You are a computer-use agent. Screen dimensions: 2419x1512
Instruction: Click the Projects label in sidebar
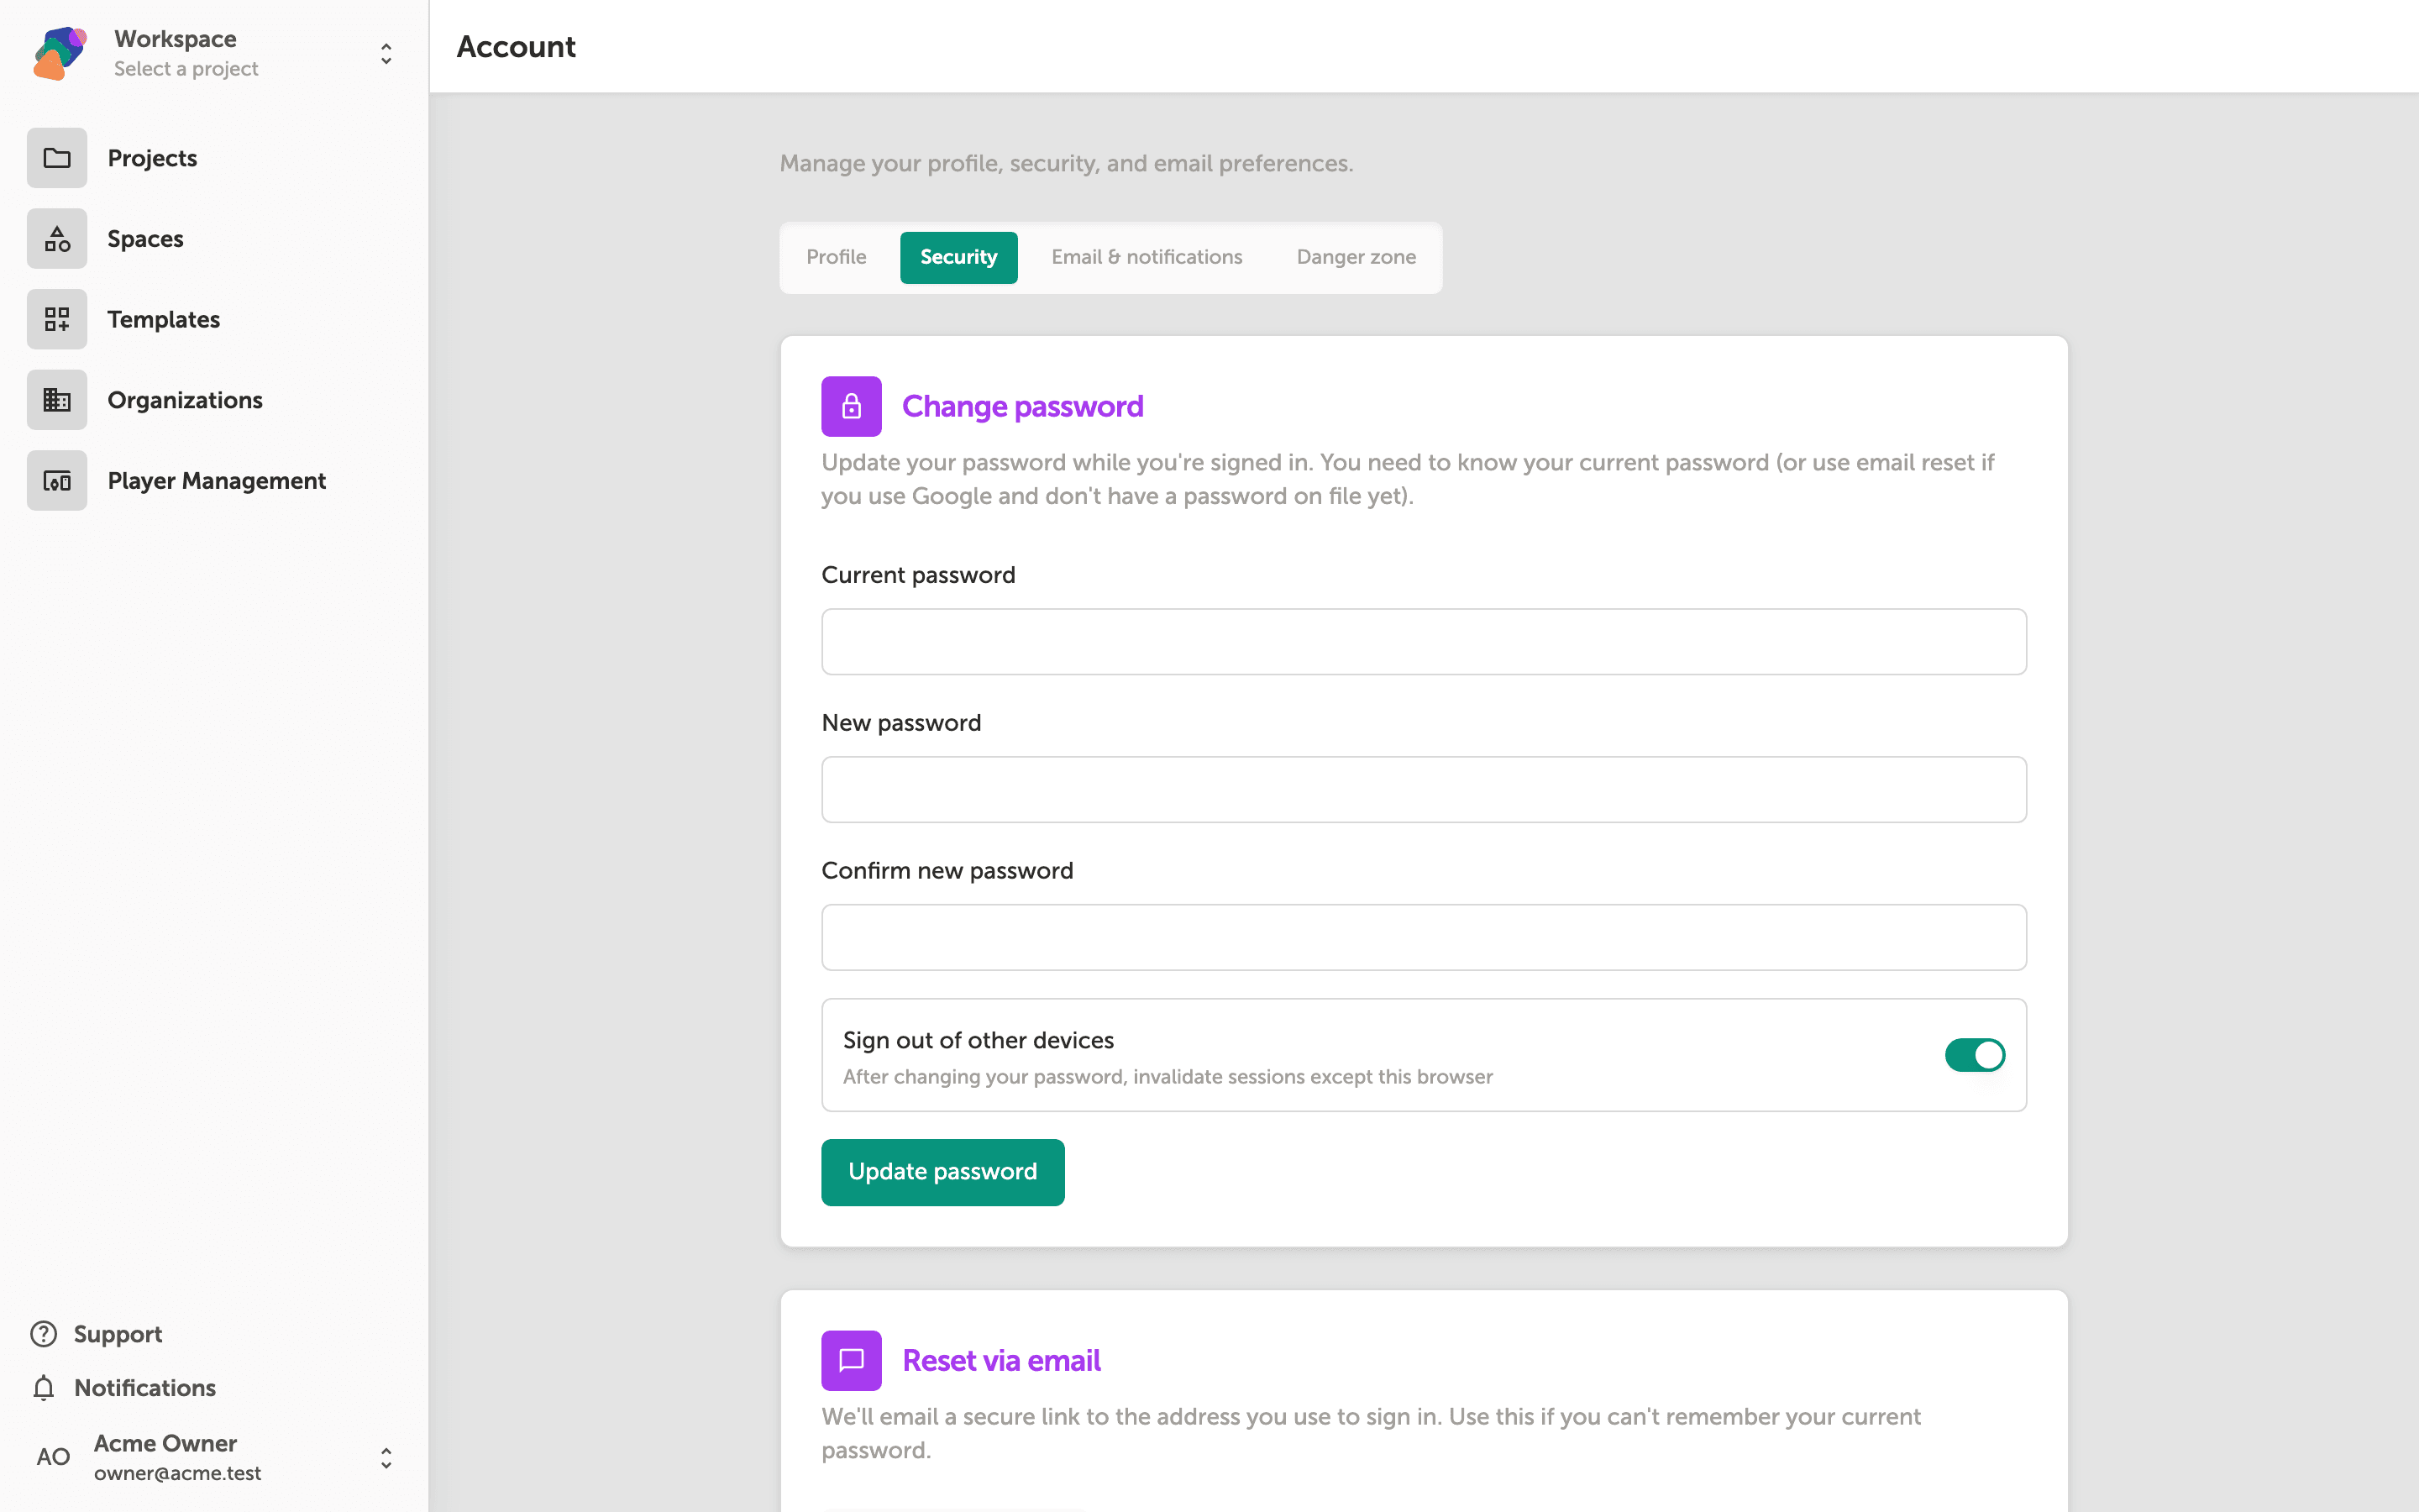click(152, 158)
